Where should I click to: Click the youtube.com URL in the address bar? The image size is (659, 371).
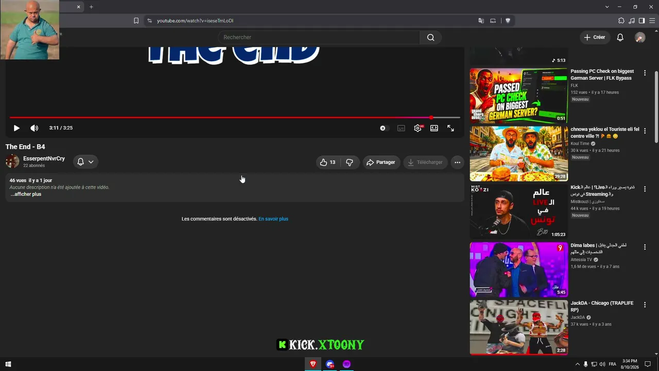click(x=195, y=21)
